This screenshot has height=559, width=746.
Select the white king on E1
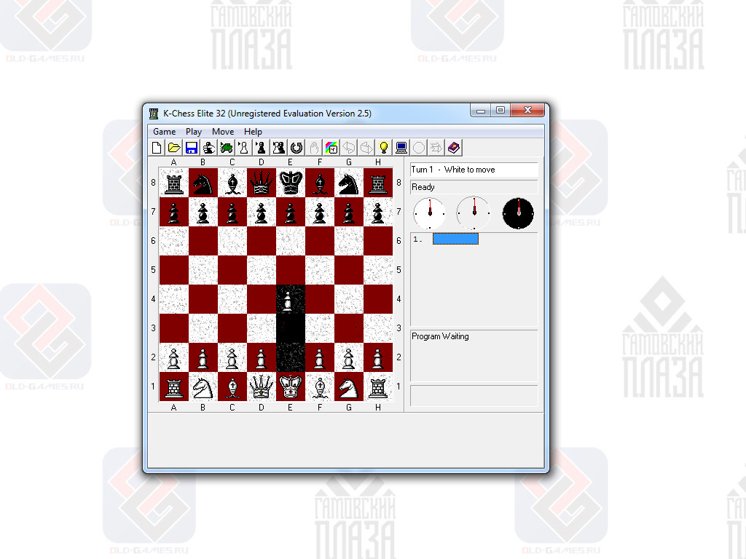[290, 387]
